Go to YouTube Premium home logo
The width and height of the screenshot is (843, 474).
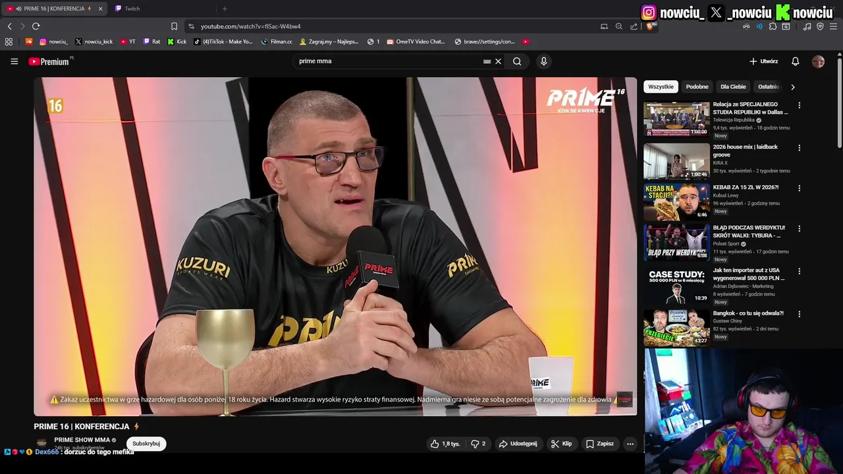tap(49, 61)
